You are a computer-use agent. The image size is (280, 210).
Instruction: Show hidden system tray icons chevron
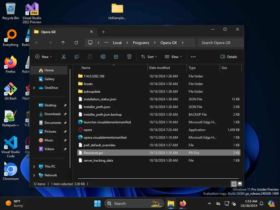[x=209, y=203]
